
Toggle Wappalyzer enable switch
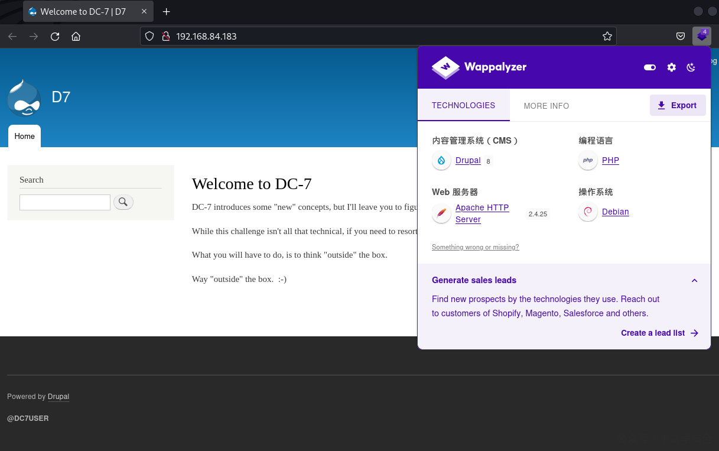tap(650, 67)
